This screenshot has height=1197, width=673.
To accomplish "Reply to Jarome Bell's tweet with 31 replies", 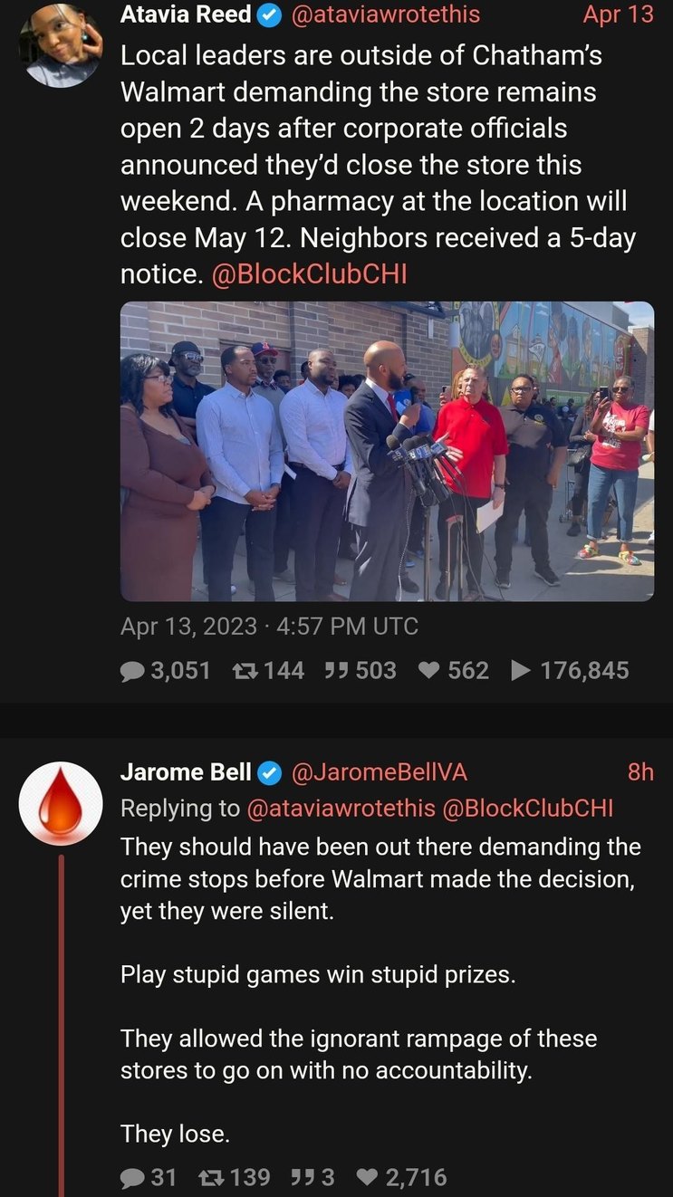I will pos(133,1177).
